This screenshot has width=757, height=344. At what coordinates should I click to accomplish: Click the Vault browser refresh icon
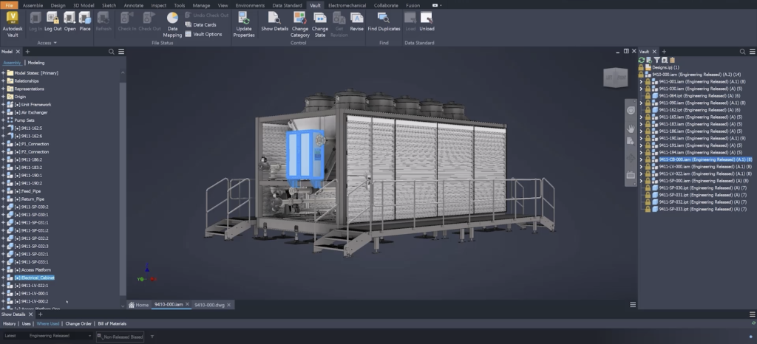(642, 60)
